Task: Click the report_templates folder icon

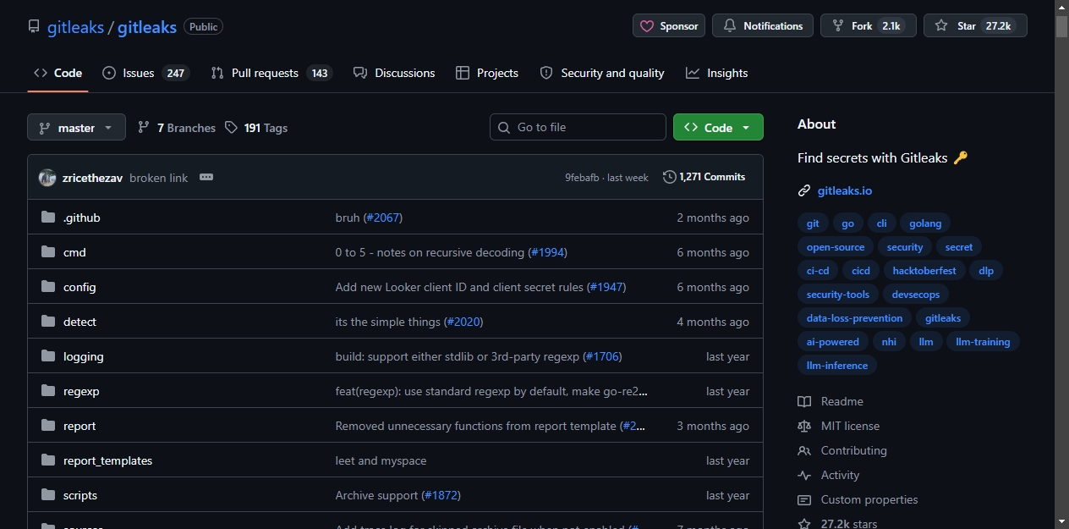Action: point(47,460)
